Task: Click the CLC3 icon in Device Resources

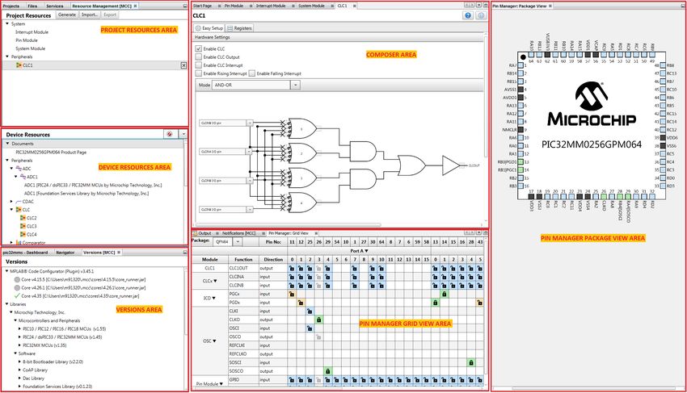Action: (x=23, y=226)
